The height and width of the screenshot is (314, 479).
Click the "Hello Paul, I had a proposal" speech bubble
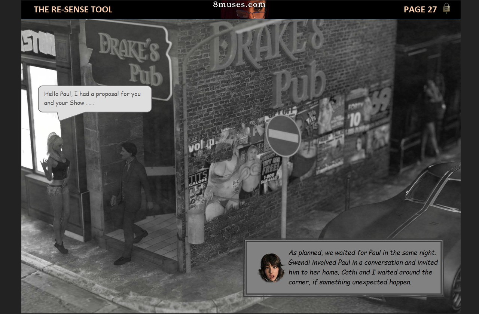click(95, 99)
